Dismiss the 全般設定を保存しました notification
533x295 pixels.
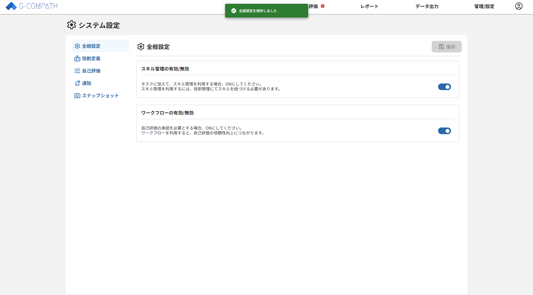coord(266,11)
